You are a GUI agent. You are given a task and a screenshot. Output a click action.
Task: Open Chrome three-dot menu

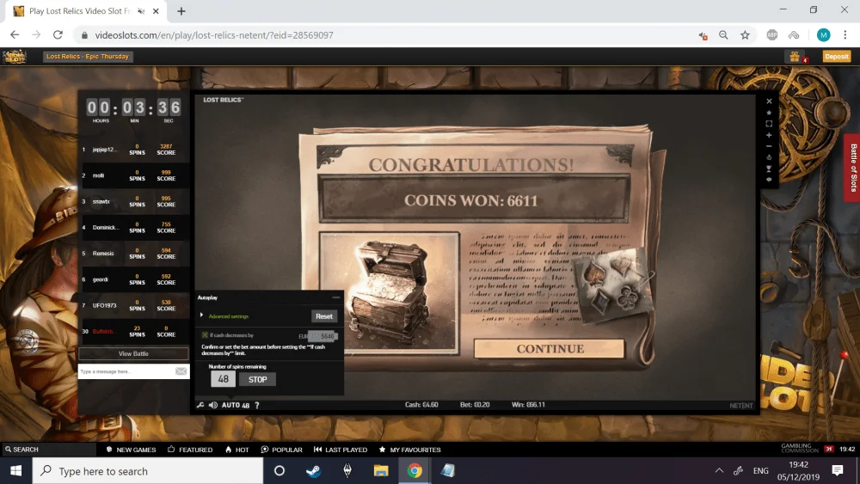(x=845, y=35)
